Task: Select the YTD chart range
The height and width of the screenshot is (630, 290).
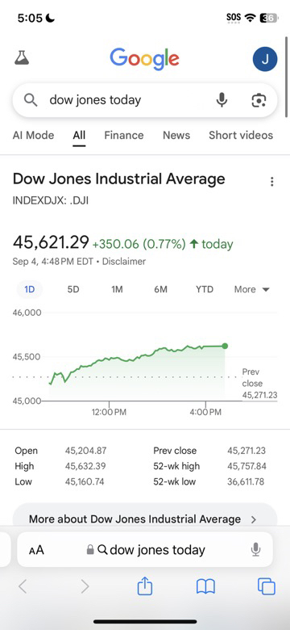Action: pos(205,289)
